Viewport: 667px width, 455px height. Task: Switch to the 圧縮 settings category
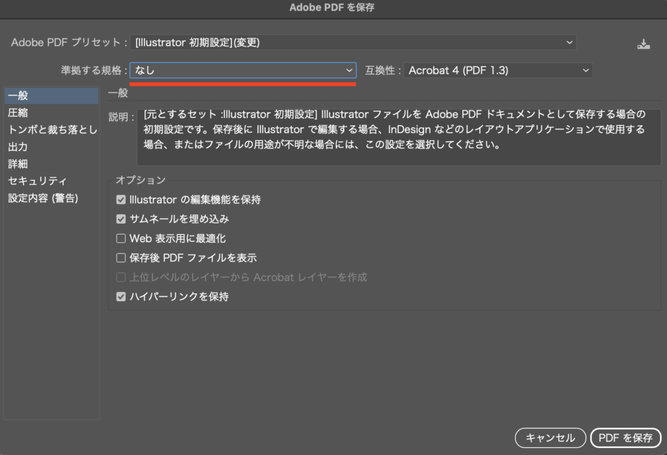pyautogui.click(x=18, y=113)
